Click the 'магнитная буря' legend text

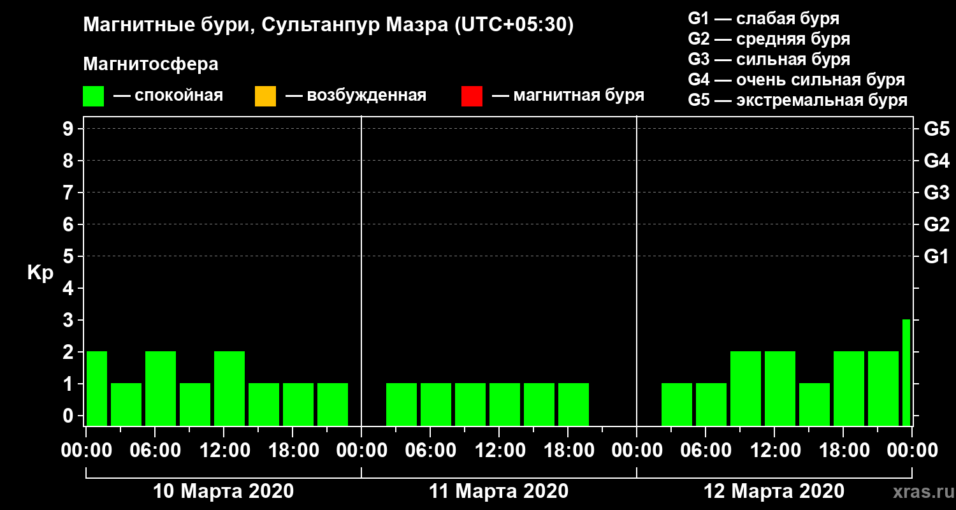tap(578, 96)
